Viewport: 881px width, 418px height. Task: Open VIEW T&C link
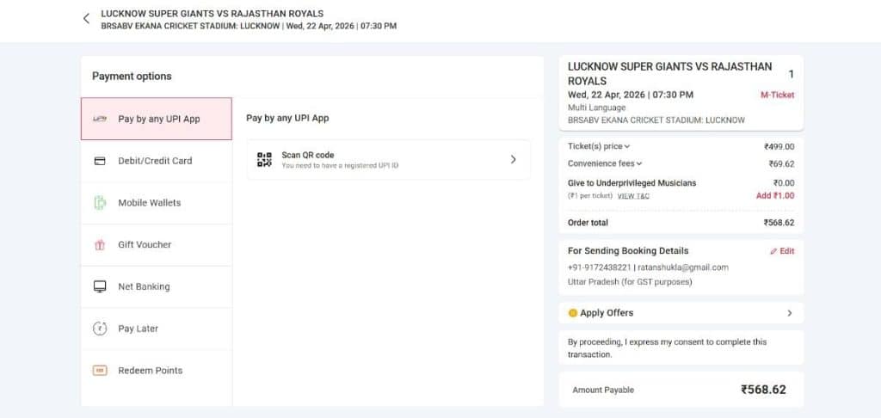(x=633, y=196)
